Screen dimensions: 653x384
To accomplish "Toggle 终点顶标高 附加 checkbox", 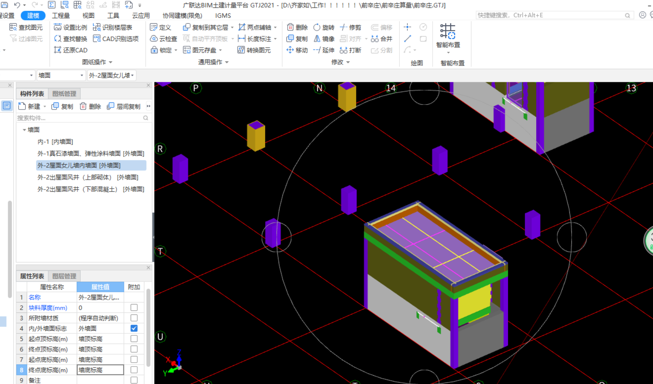I will (x=134, y=349).
